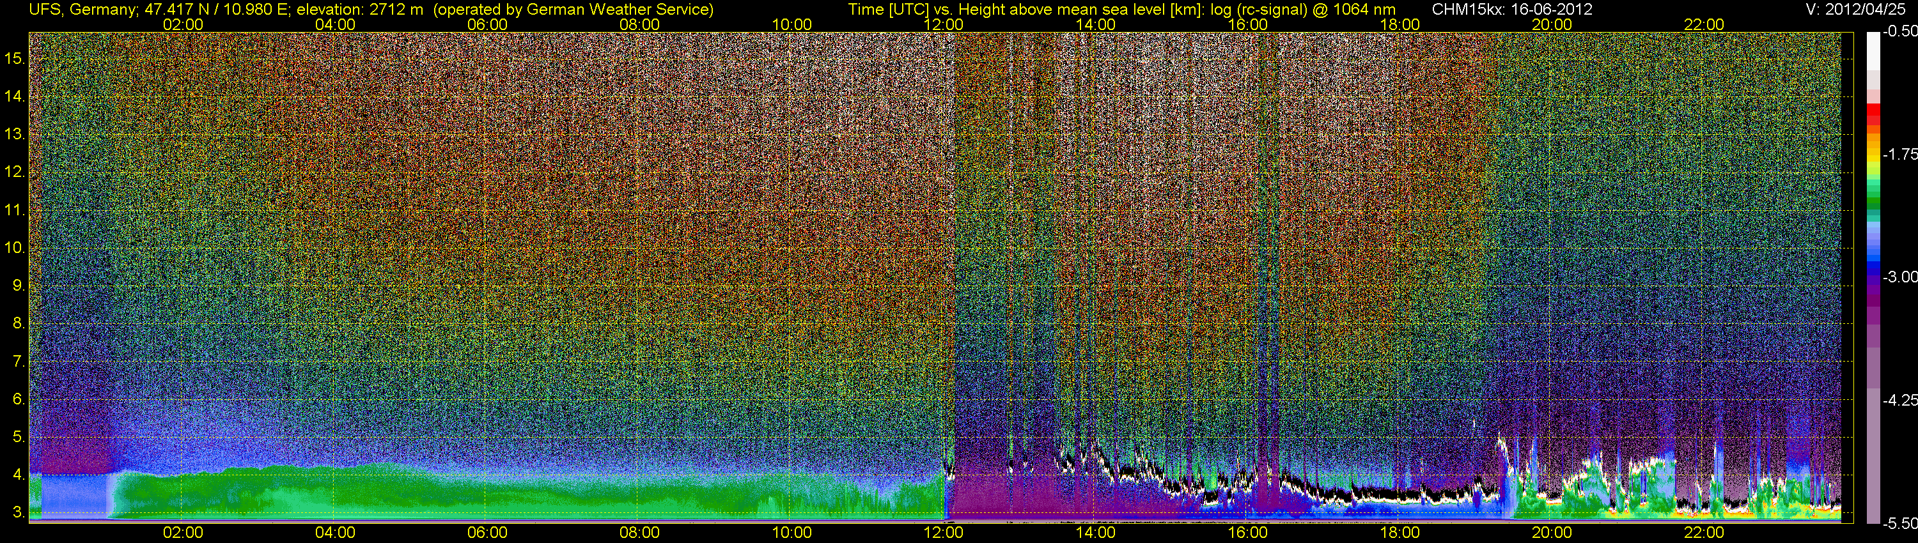Viewport: 1918px width, 543px height.
Task: Click the 18:00 label on the bottom time axis
Action: [x=1400, y=533]
